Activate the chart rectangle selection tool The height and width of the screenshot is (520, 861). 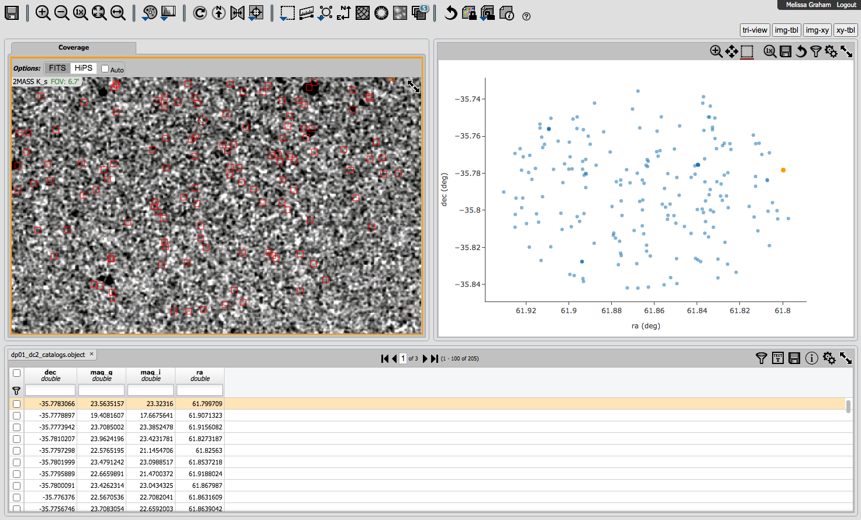click(x=747, y=52)
